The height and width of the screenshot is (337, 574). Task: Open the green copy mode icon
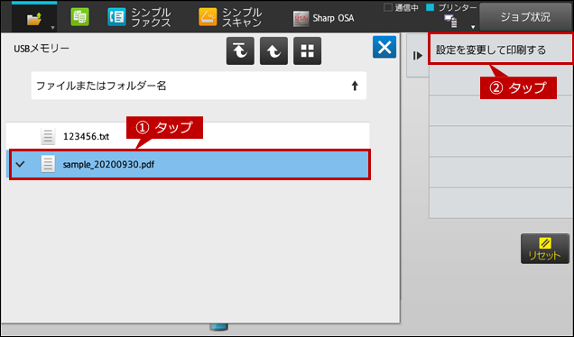[x=79, y=17]
